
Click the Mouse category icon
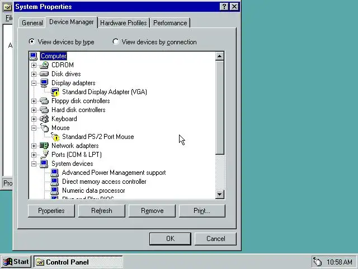point(45,128)
